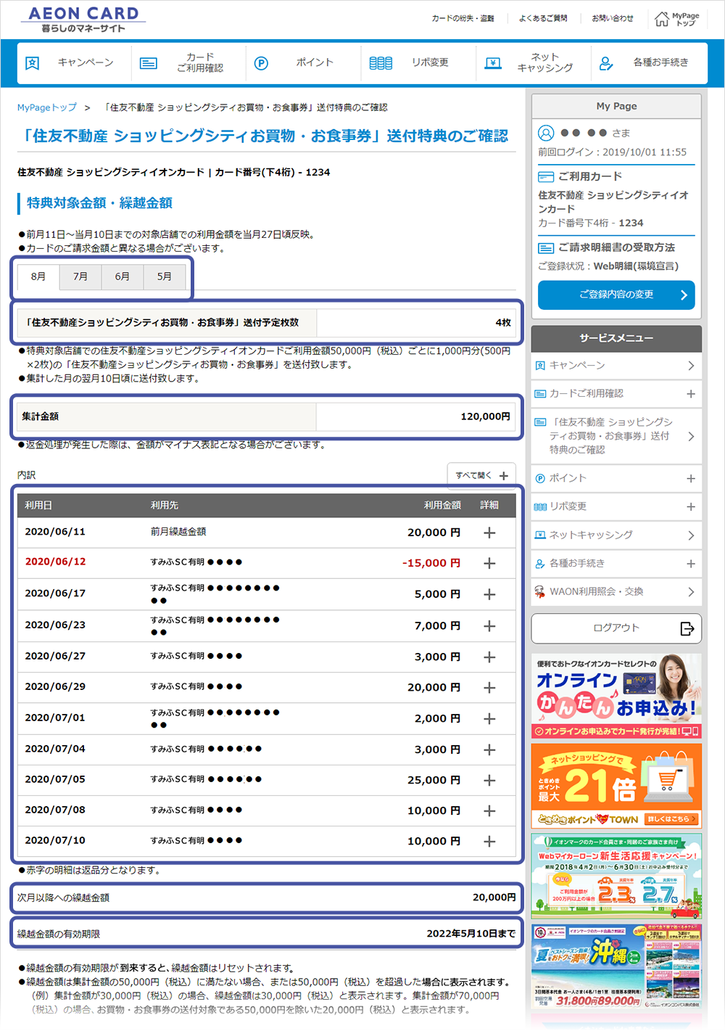
Task: Expand details for 2020/06/11 row
Action: [x=490, y=533]
